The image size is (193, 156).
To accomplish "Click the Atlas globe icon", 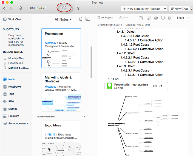I will tap(5, 101).
